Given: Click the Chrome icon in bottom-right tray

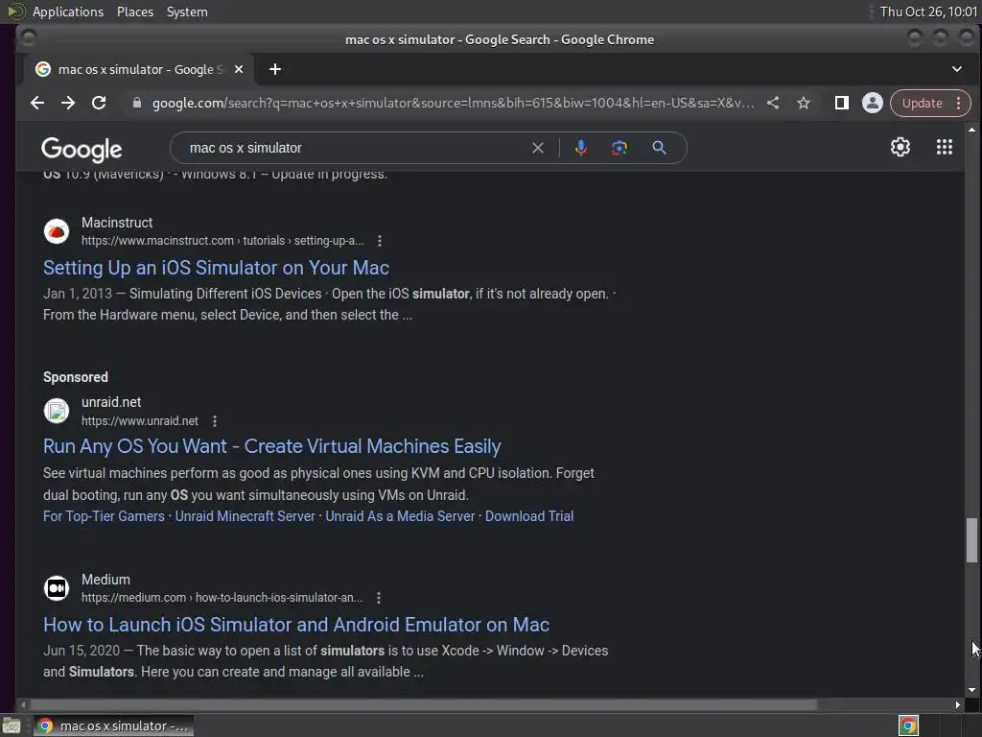Looking at the screenshot, I should (x=908, y=726).
